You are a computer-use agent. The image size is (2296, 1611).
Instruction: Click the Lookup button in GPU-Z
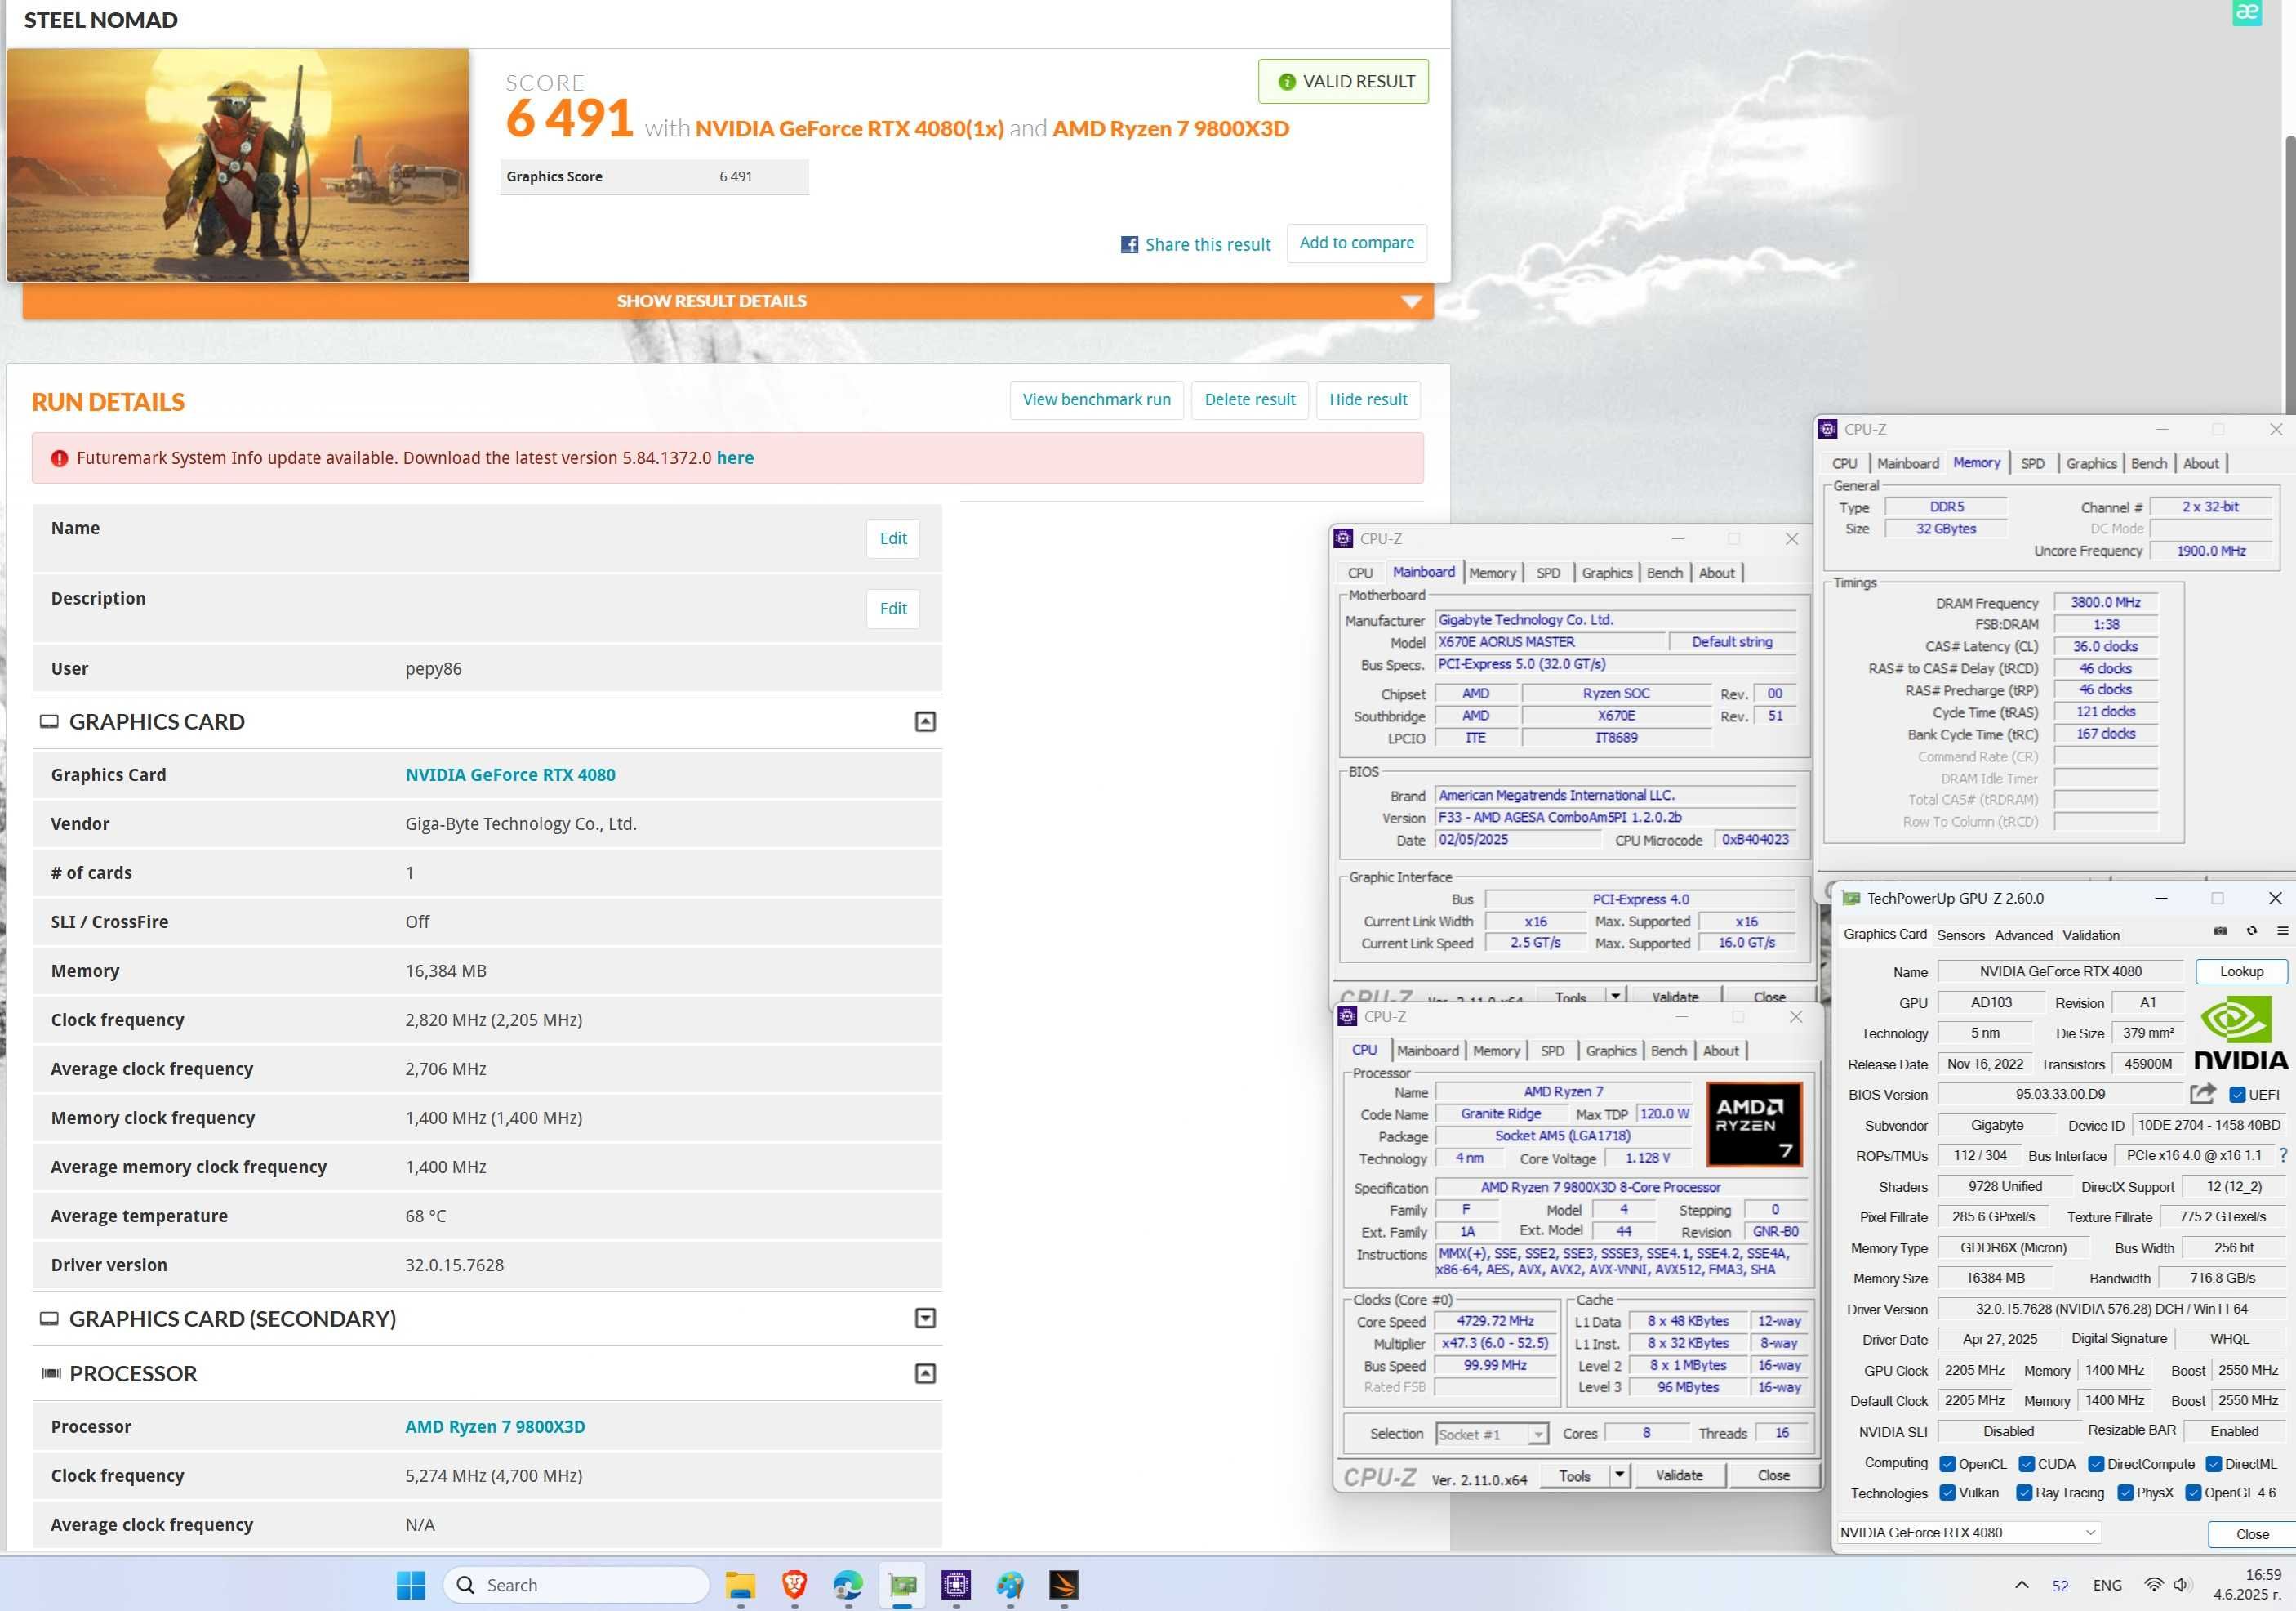[2241, 971]
